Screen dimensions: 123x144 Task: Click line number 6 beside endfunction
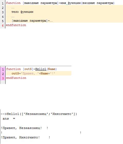pos(3,26)
